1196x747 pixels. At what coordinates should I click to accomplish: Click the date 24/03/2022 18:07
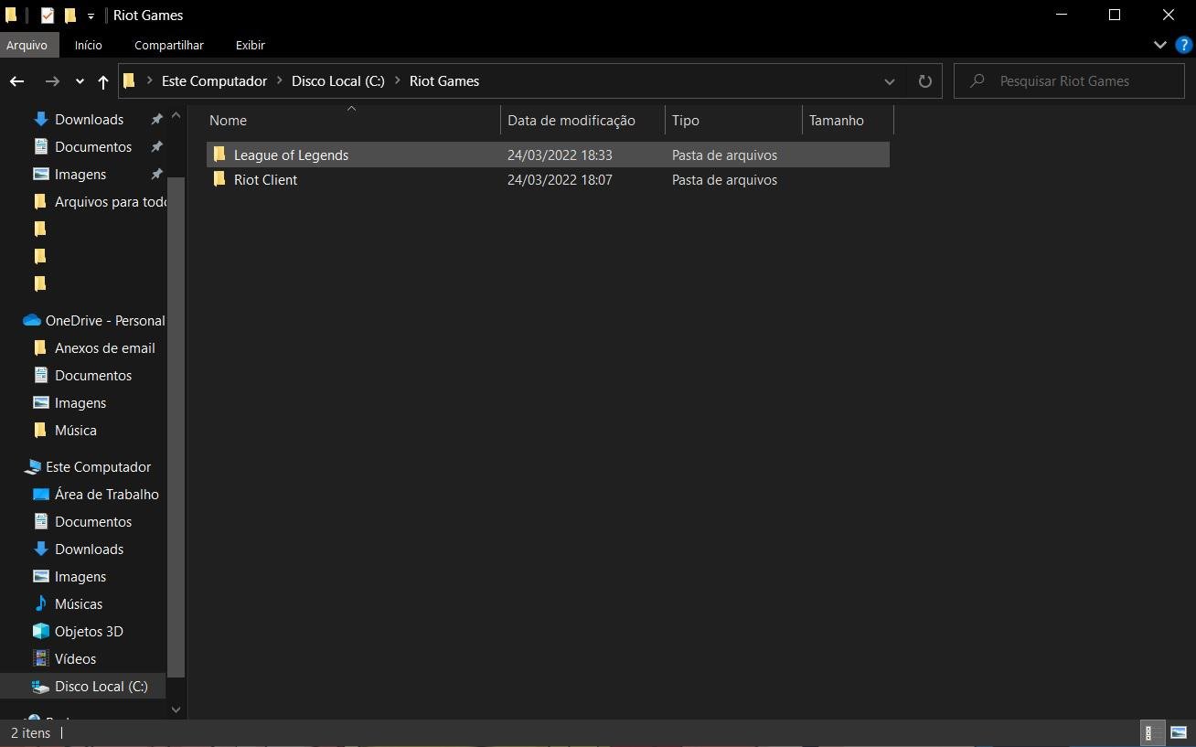[560, 180]
